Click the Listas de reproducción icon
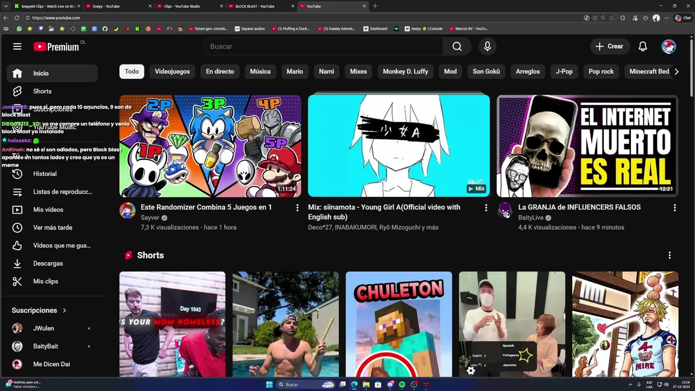 click(x=17, y=192)
